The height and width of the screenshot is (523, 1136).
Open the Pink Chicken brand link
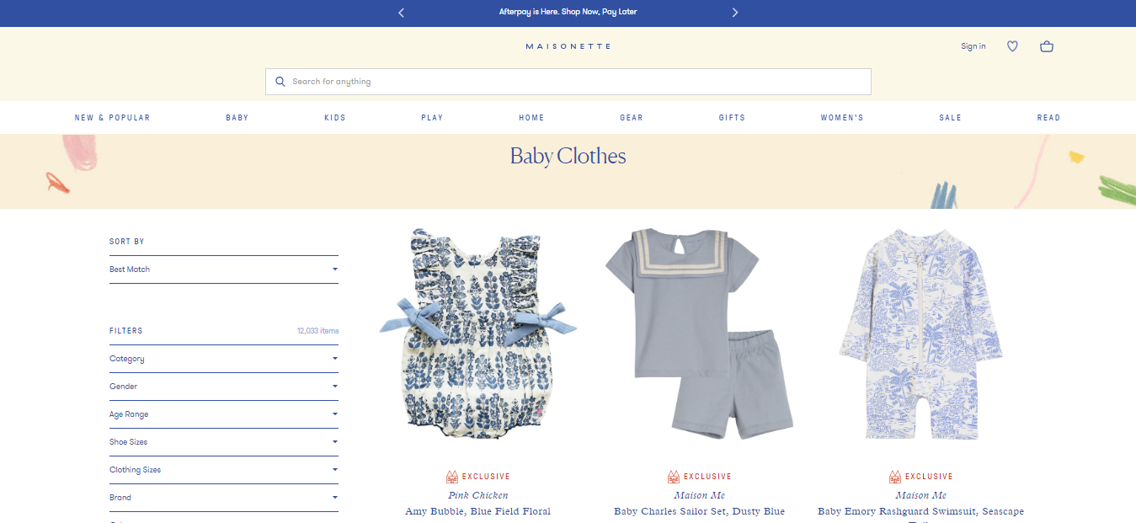(478, 495)
